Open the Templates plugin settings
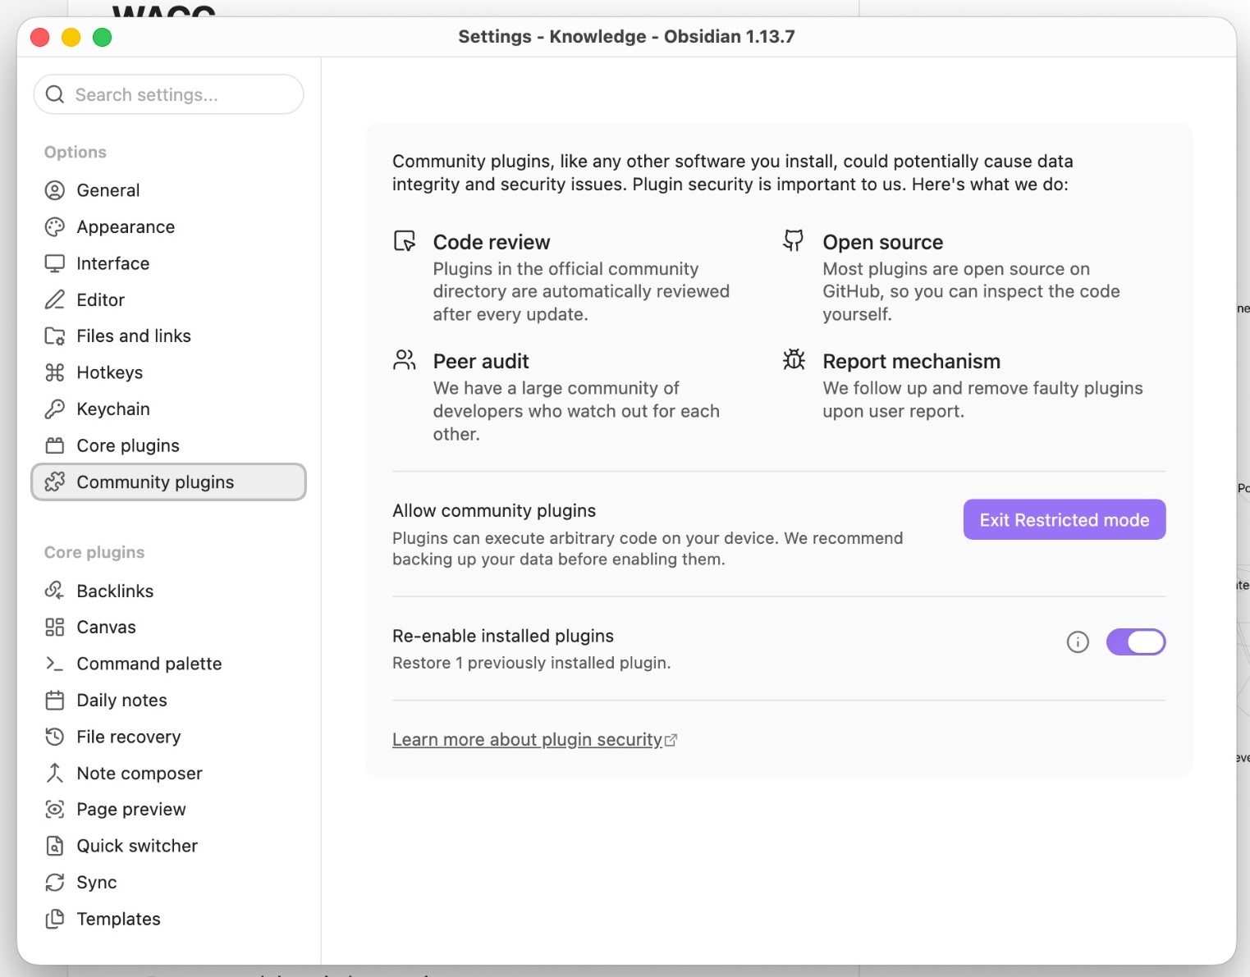This screenshot has height=977, width=1250. [x=168, y=919]
